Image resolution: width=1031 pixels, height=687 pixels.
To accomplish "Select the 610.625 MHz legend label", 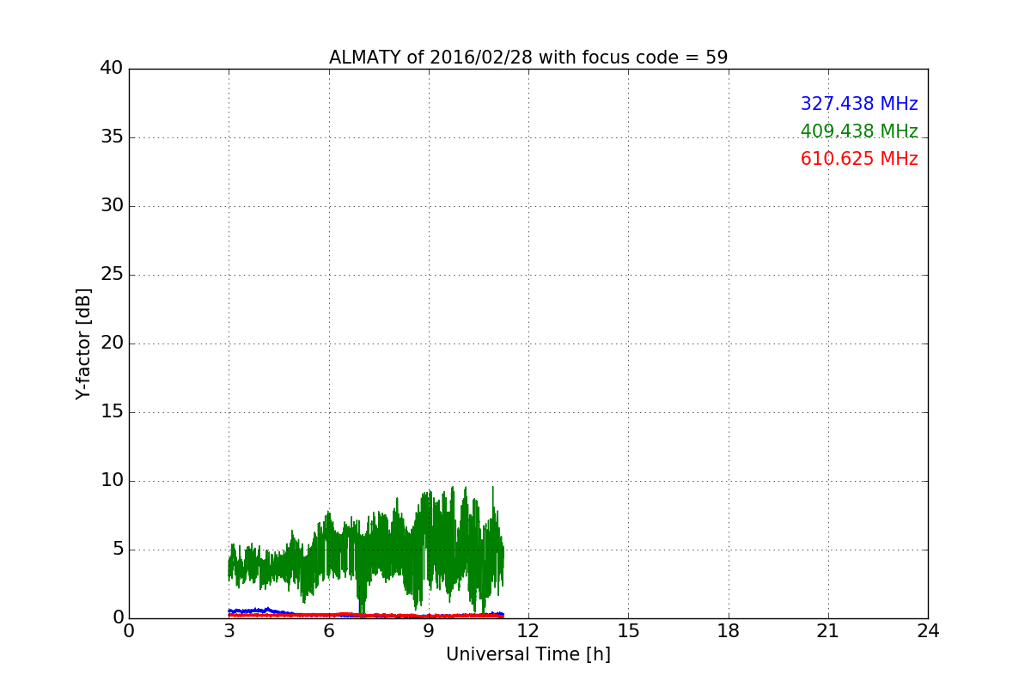I will [x=859, y=159].
